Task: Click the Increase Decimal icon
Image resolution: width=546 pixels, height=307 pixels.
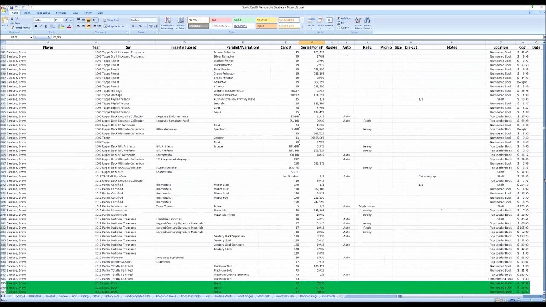Action: [151, 26]
